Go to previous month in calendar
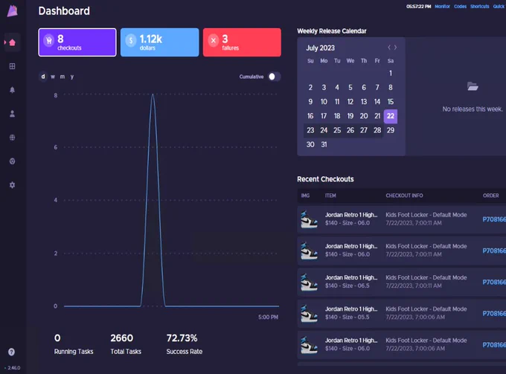 [x=389, y=48]
